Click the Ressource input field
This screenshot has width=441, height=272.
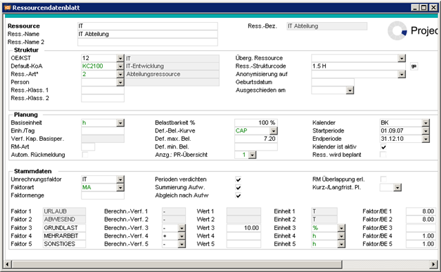pos(147,26)
